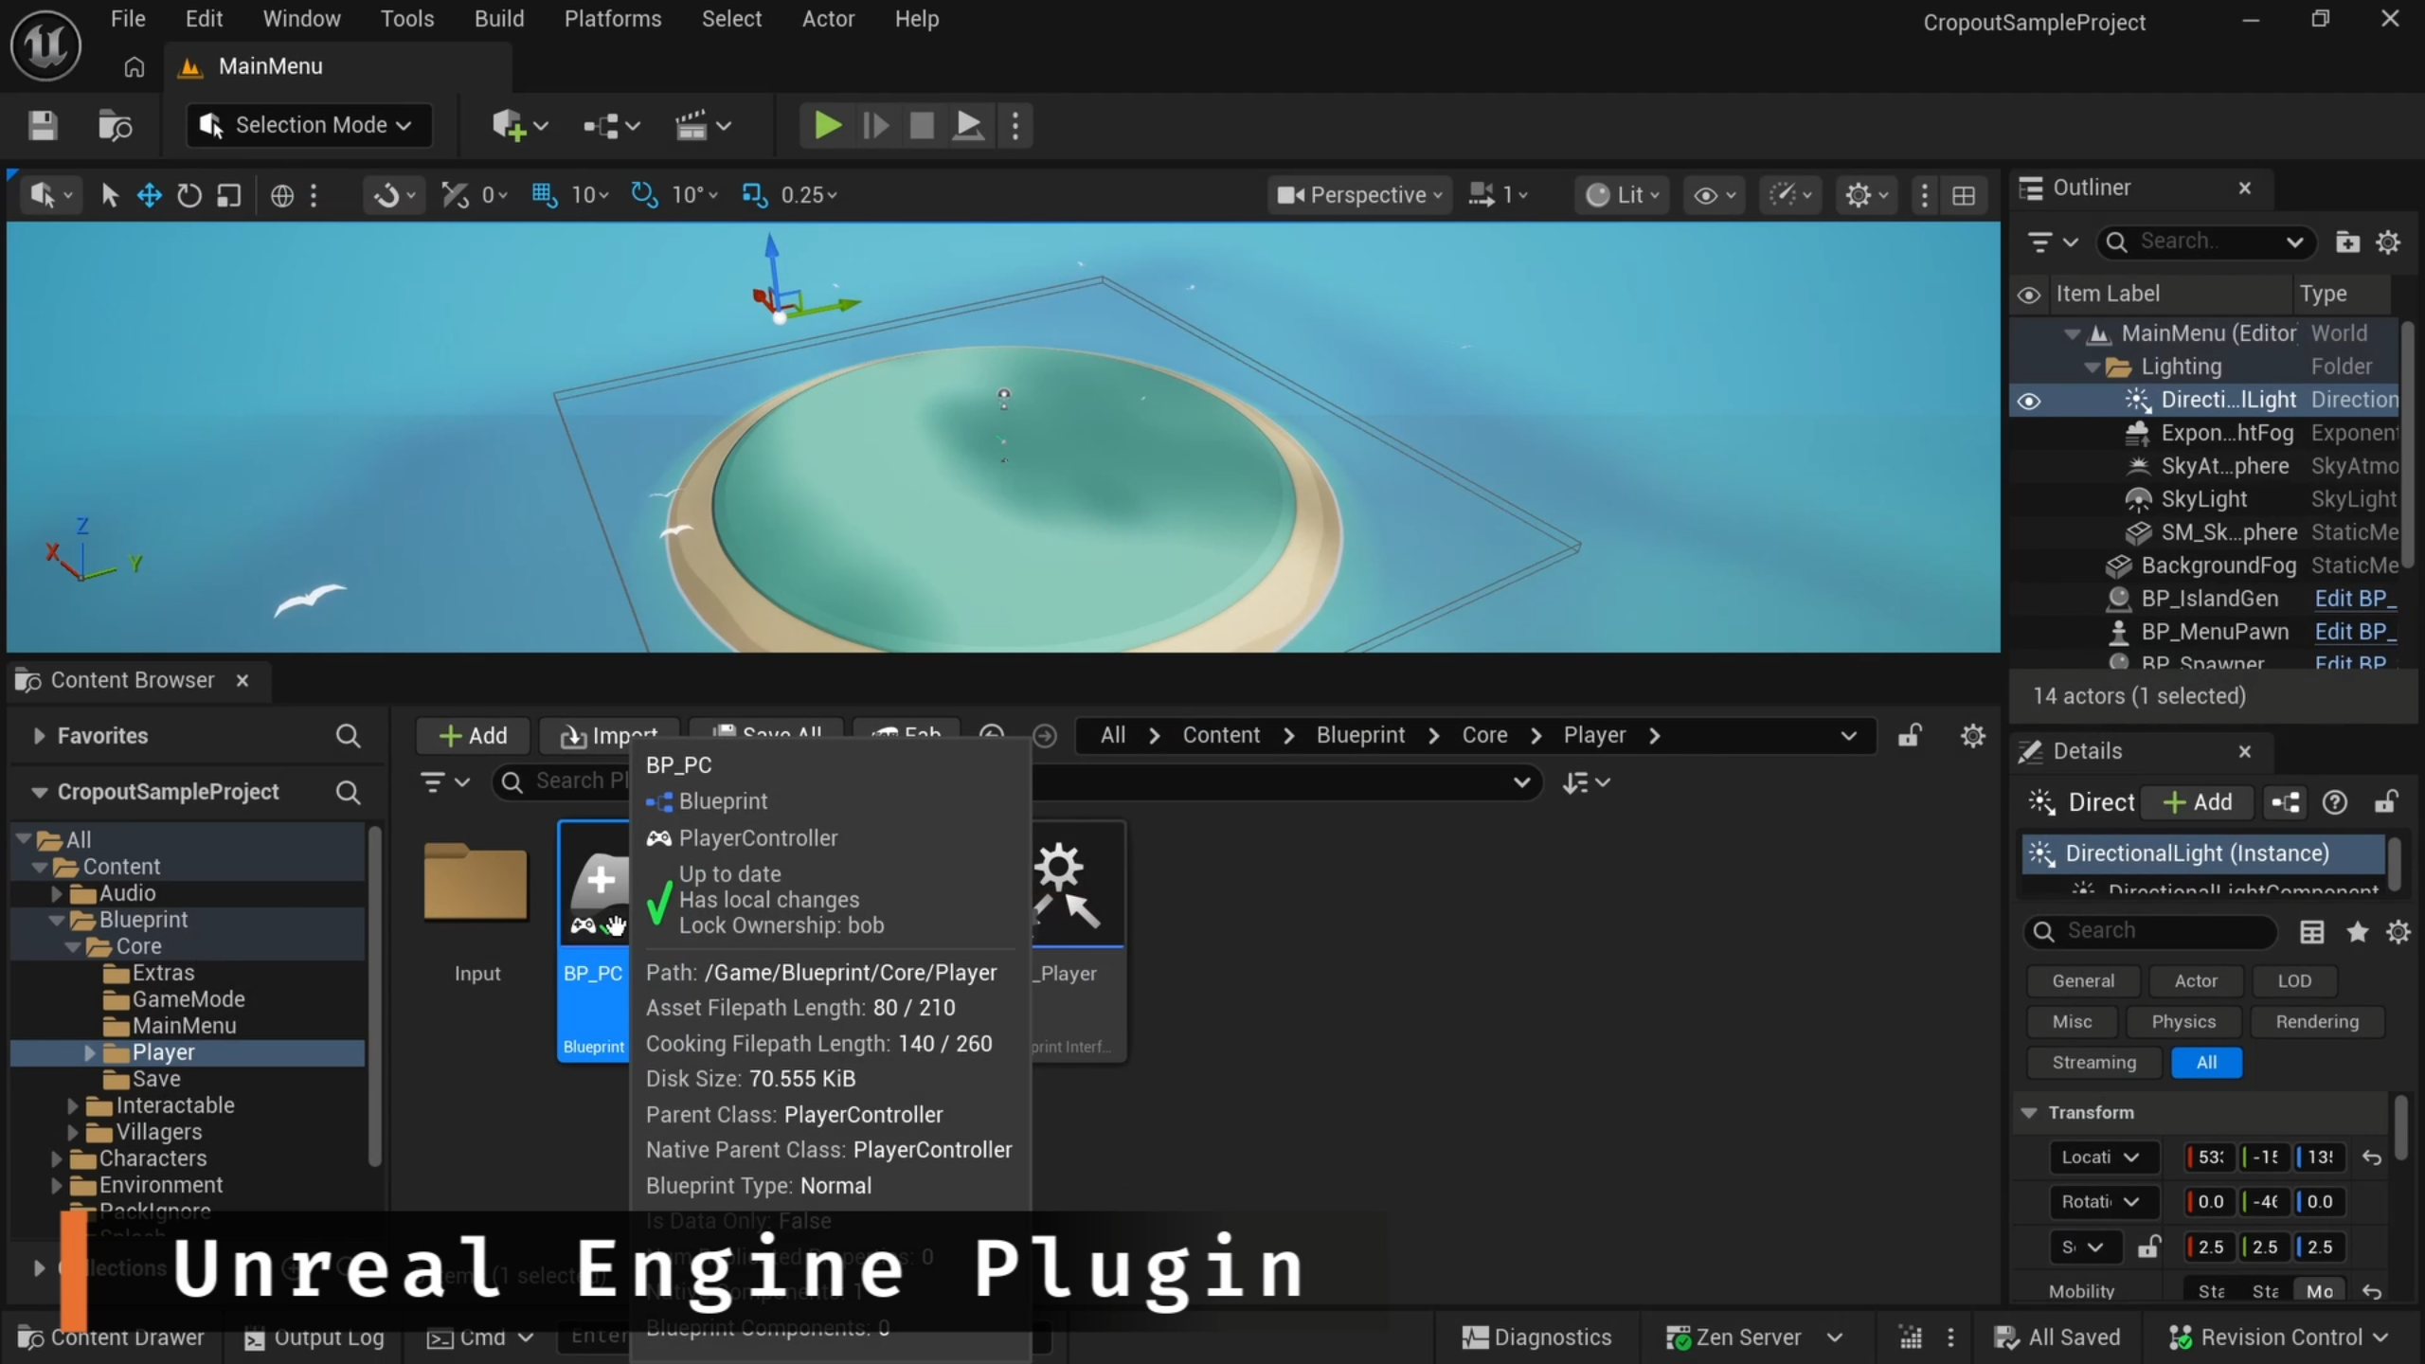Open the Input folder thumbnail
Screen dimensions: 2425x1364
coord(476,883)
